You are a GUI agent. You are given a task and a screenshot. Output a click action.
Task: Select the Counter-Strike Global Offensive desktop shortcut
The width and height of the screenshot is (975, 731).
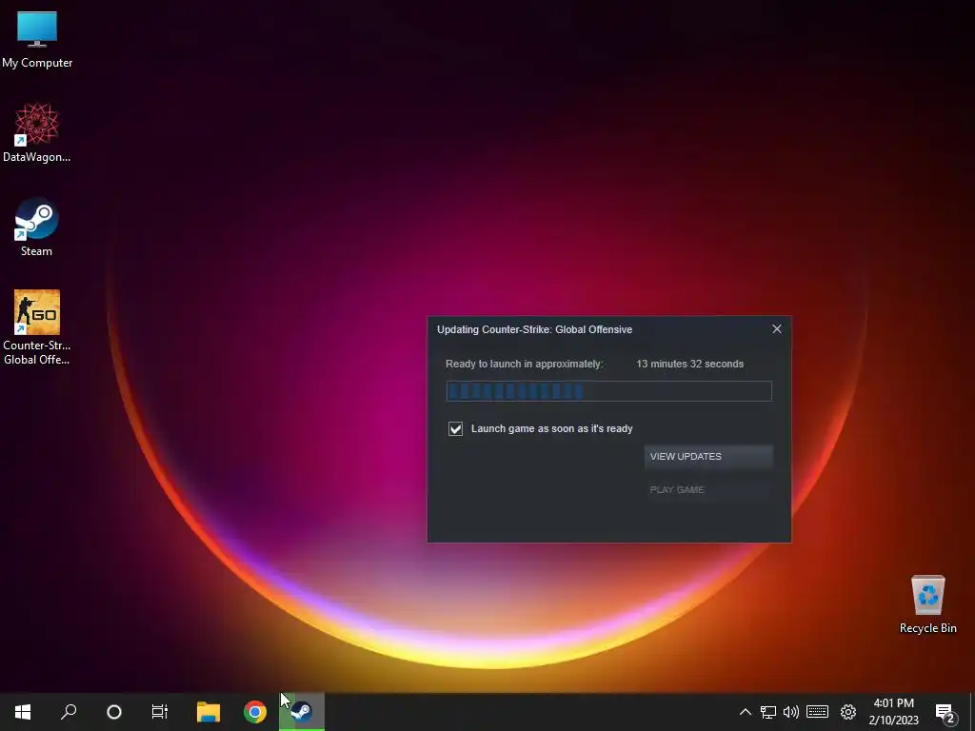[x=37, y=327]
